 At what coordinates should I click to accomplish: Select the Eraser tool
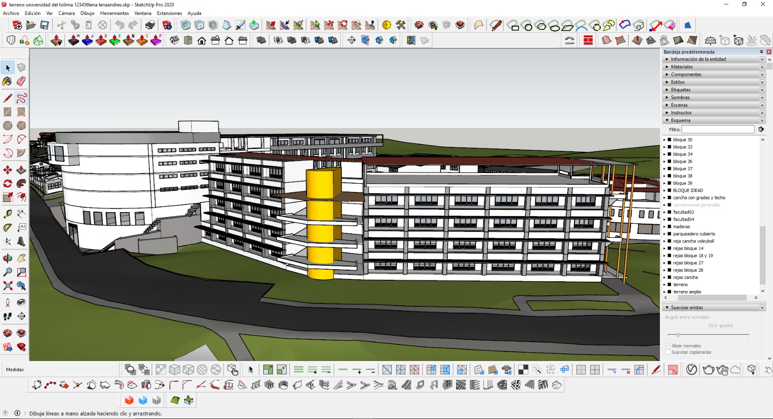point(21,81)
